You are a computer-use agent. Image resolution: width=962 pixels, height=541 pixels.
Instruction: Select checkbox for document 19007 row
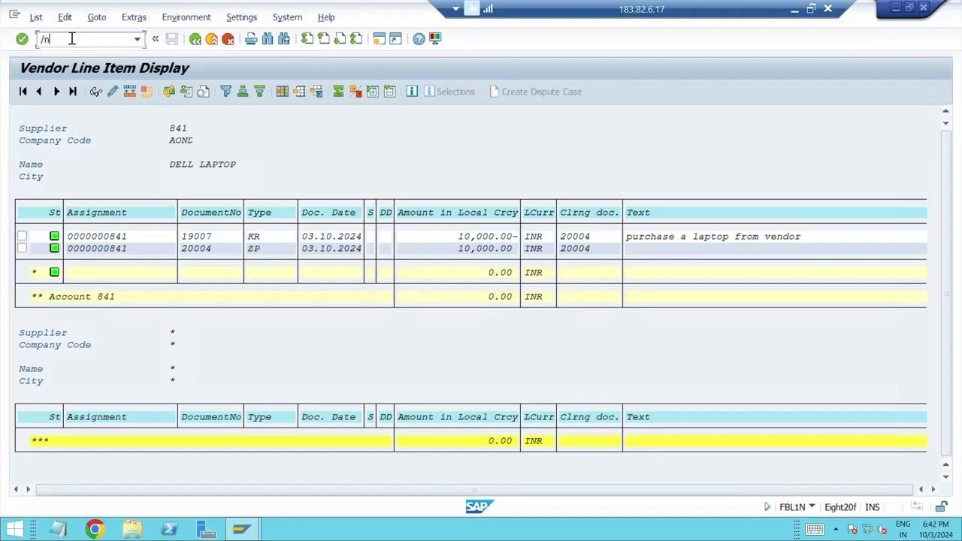22,236
